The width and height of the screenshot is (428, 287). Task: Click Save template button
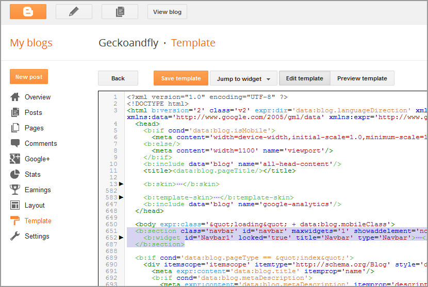[180, 78]
